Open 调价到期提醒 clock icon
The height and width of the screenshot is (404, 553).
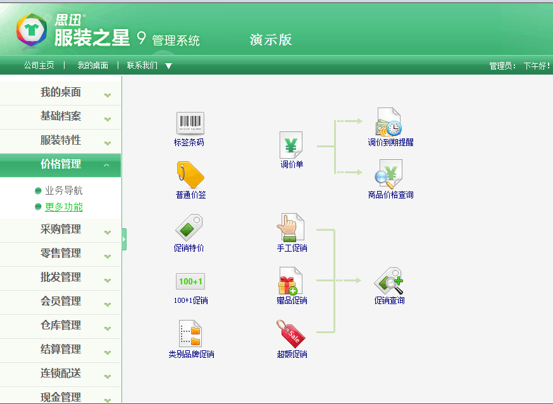point(389,122)
